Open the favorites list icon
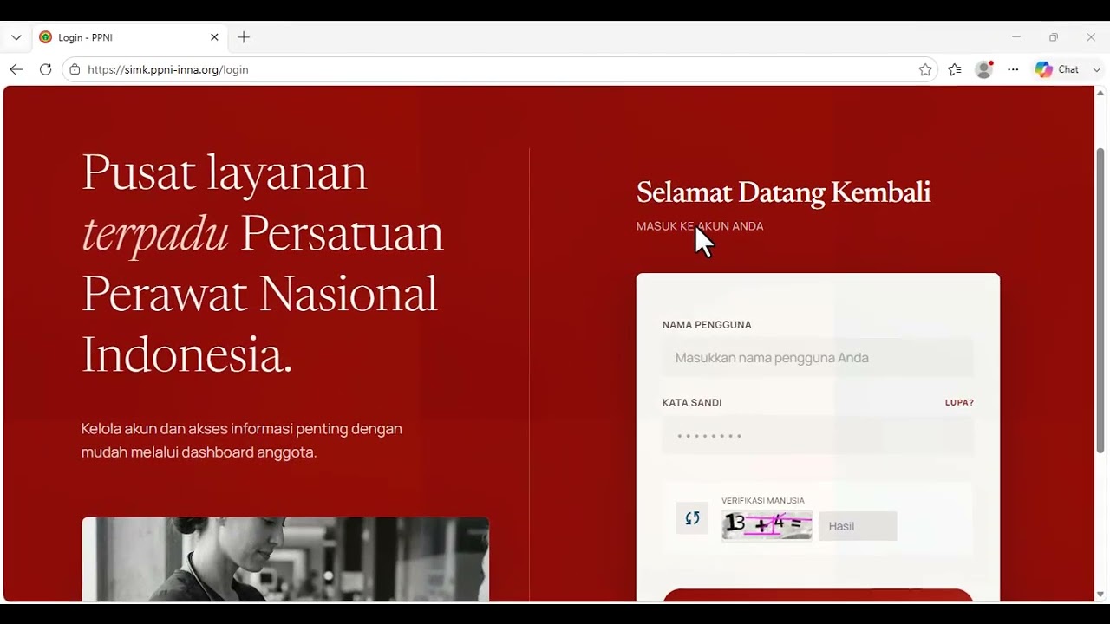This screenshot has height=624, width=1110. pyautogui.click(x=955, y=69)
